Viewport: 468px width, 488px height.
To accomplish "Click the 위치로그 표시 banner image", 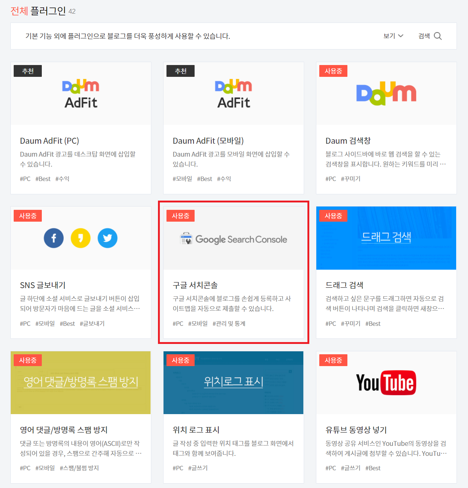I will click(233, 383).
